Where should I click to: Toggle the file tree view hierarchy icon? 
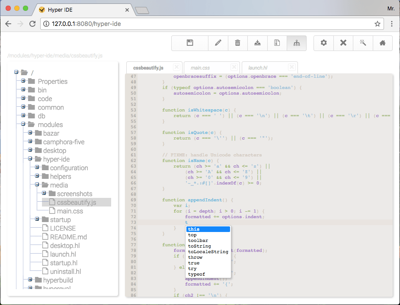[x=297, y=43]
